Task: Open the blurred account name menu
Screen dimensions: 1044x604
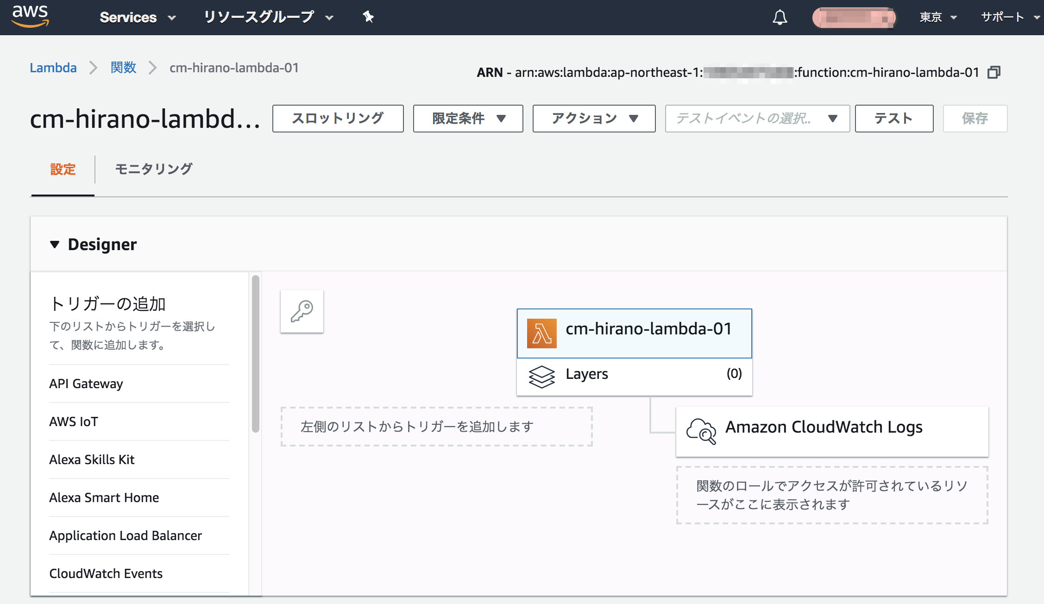Action: [854, 18]
